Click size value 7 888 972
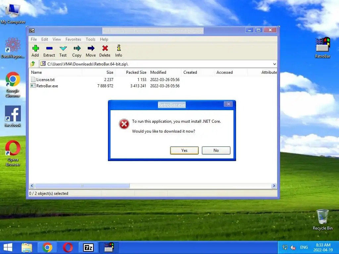339x254 pixels. [105, 86]
